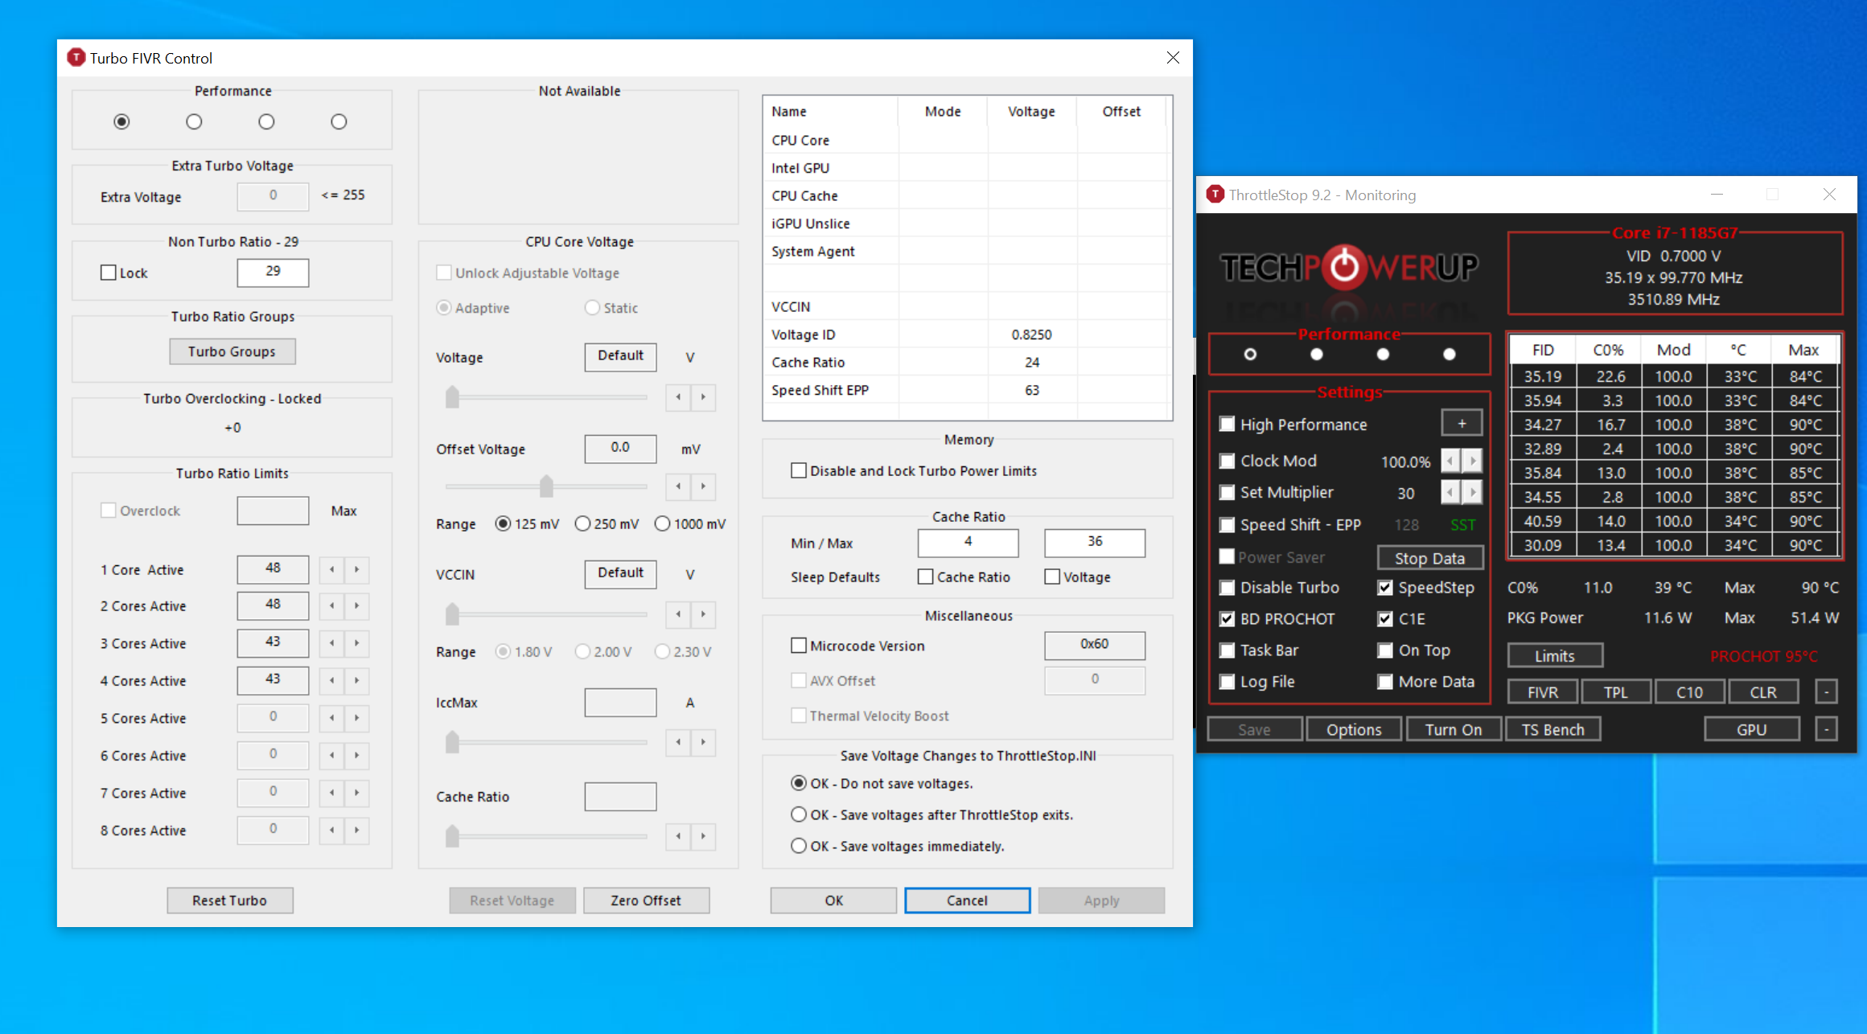Click the Zero Offset button

[x=646, y=901]
